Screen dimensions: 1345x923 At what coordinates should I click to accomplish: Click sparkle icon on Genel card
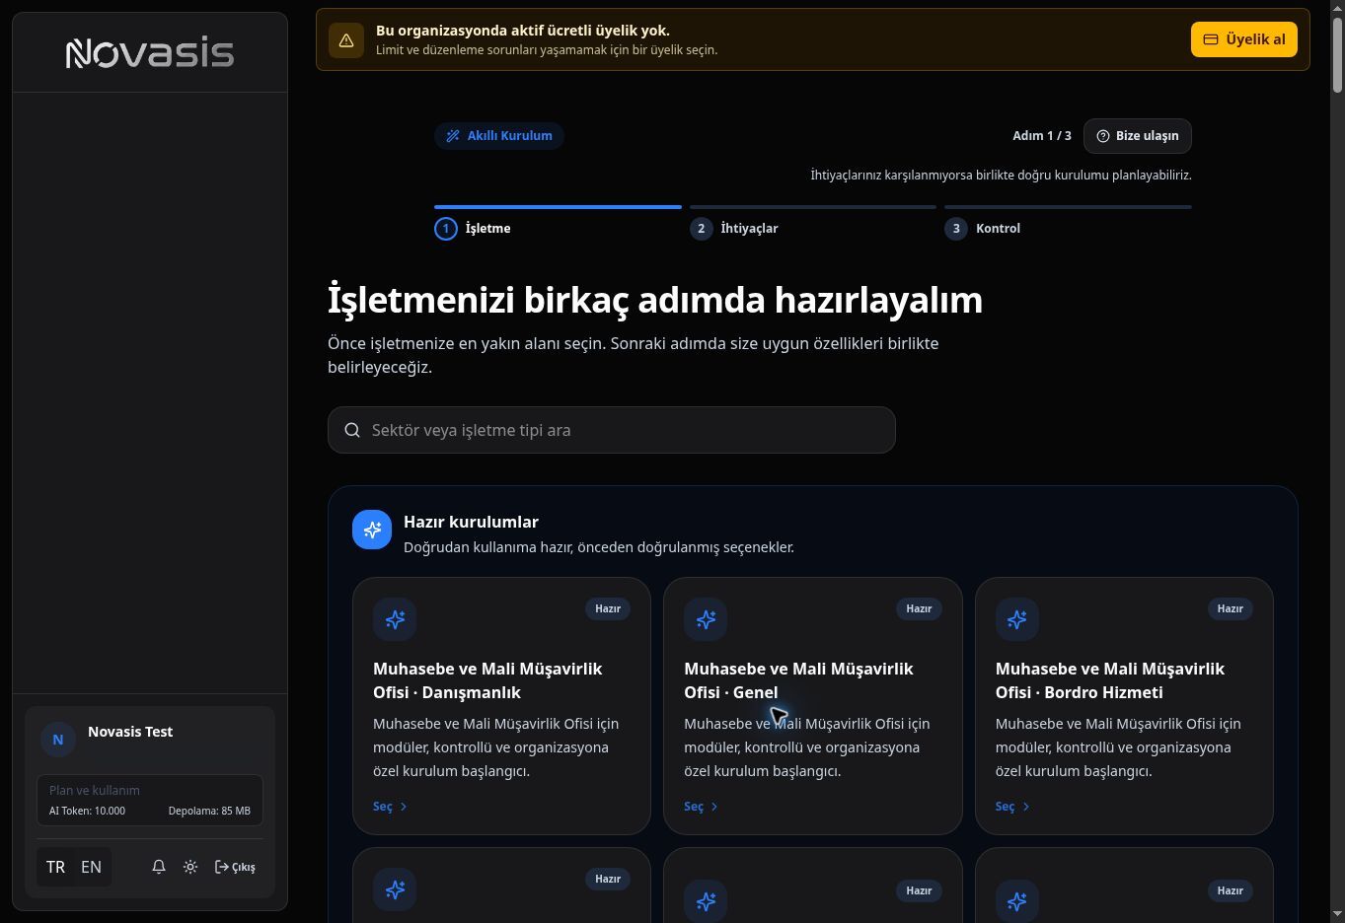706,619
